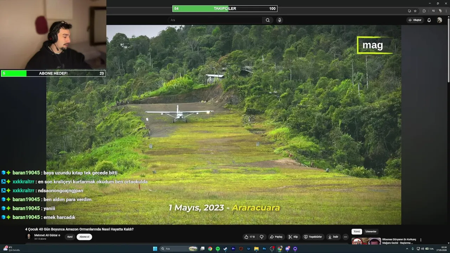450x253 pixels.
Task: Open Task View from taskbar
Action: click(202, 249)
